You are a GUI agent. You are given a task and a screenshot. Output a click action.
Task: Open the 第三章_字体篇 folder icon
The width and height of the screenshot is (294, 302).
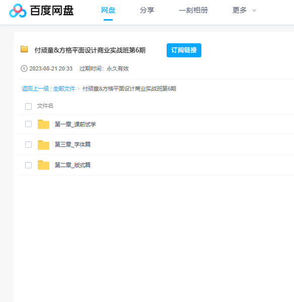tap(43, 145)
